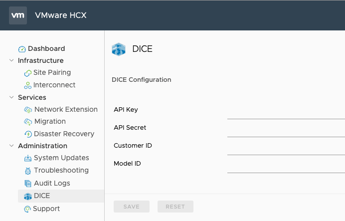This screenshot has width=345, height=221.
Task: Click the Network Extension cloud icon
Action: pyautogui.click(x=28, y=110)
